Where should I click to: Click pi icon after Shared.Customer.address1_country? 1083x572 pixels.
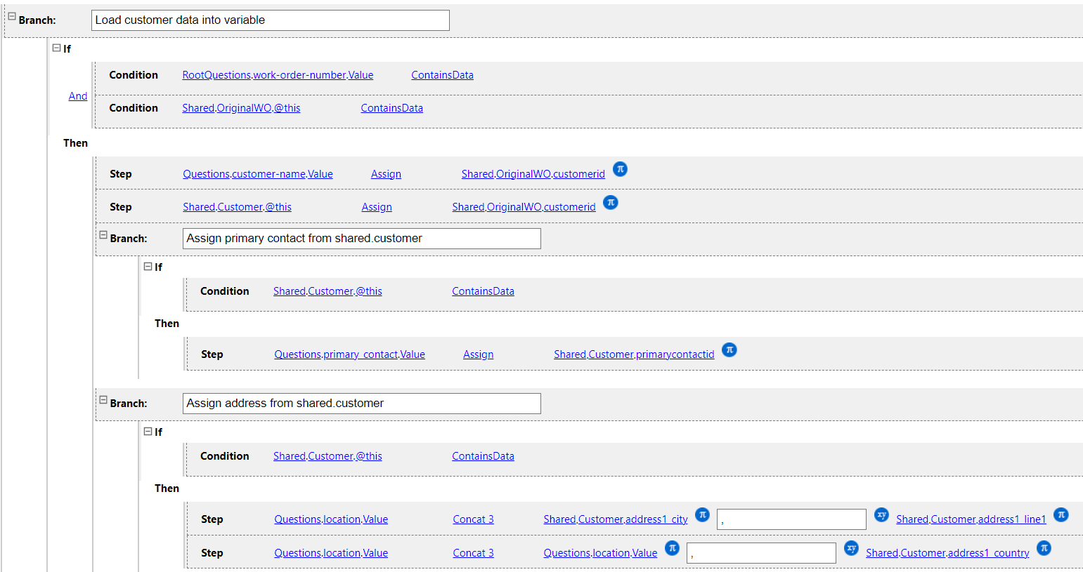tap(1044, 548)
